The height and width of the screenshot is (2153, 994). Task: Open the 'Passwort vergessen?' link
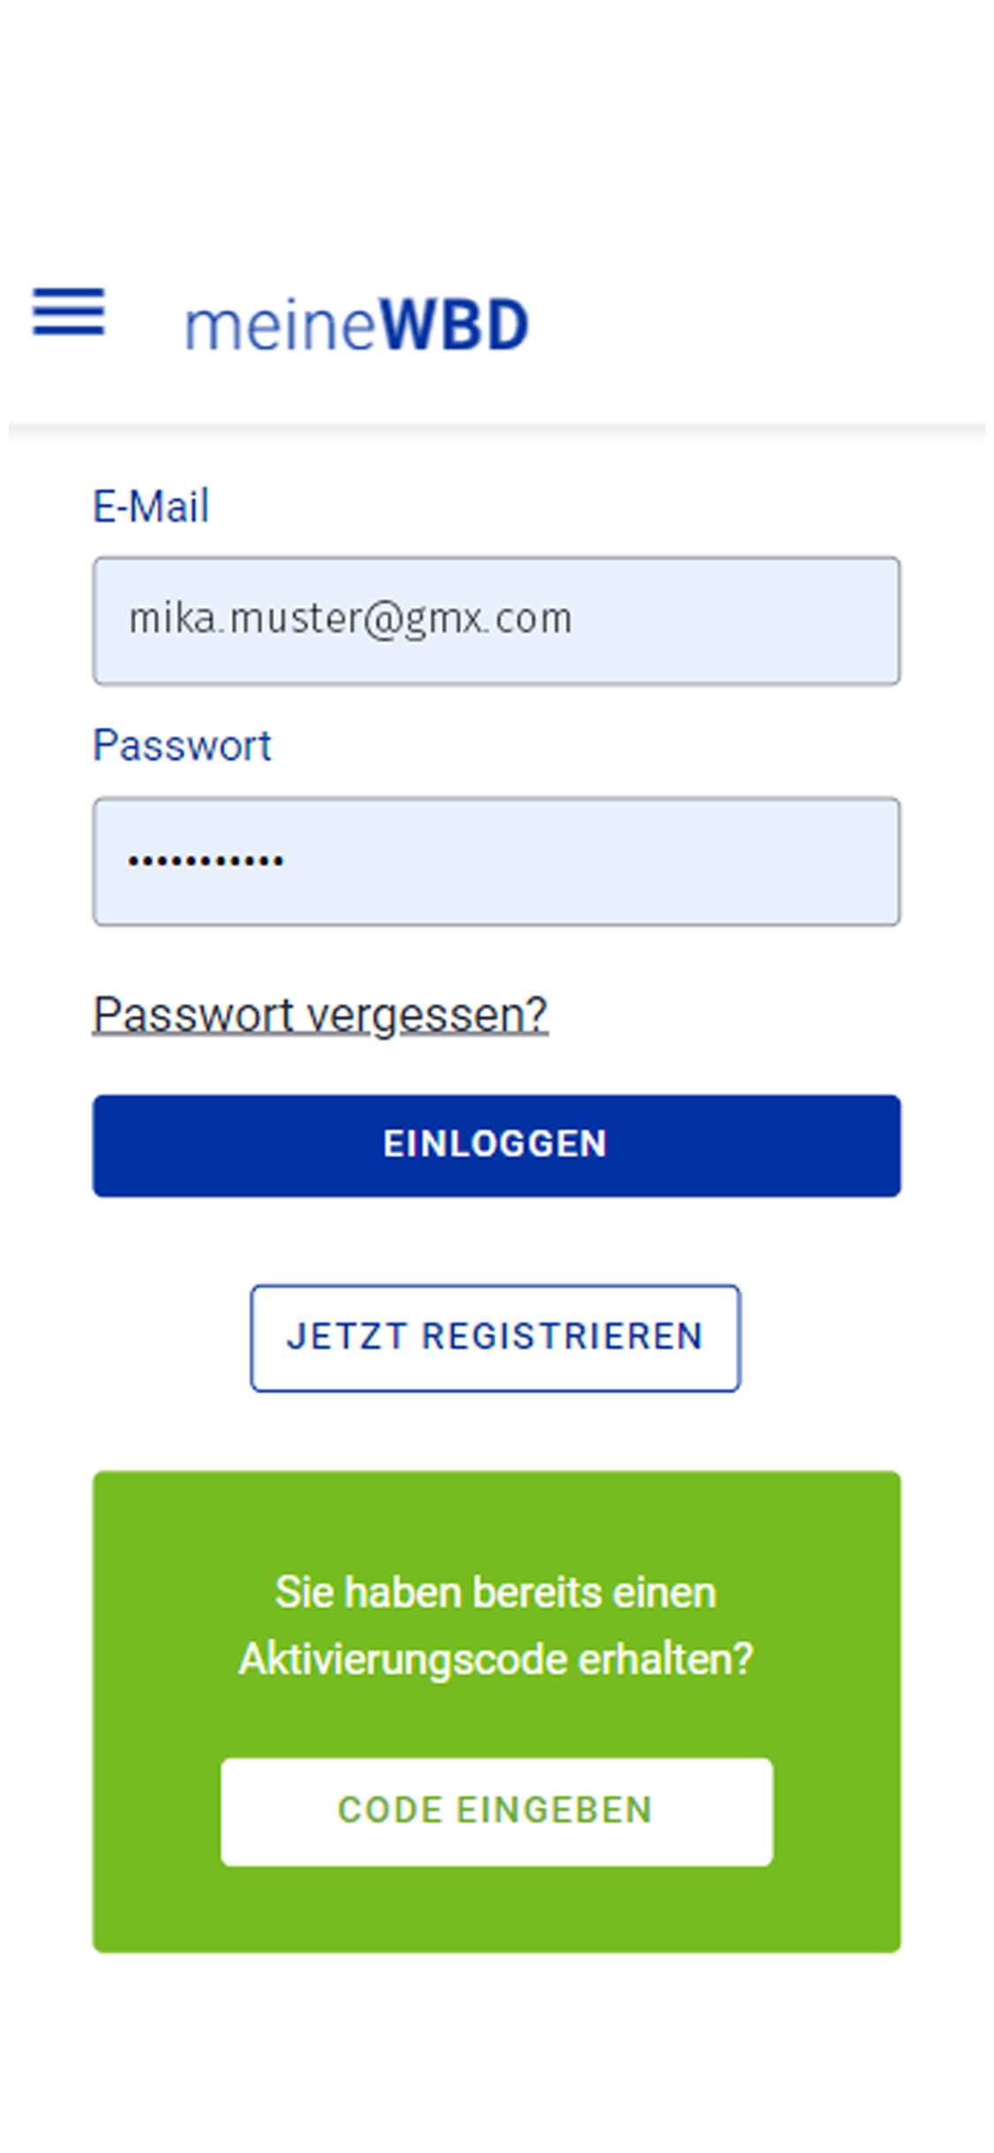pyautogui.click(x=321, y=1014)
